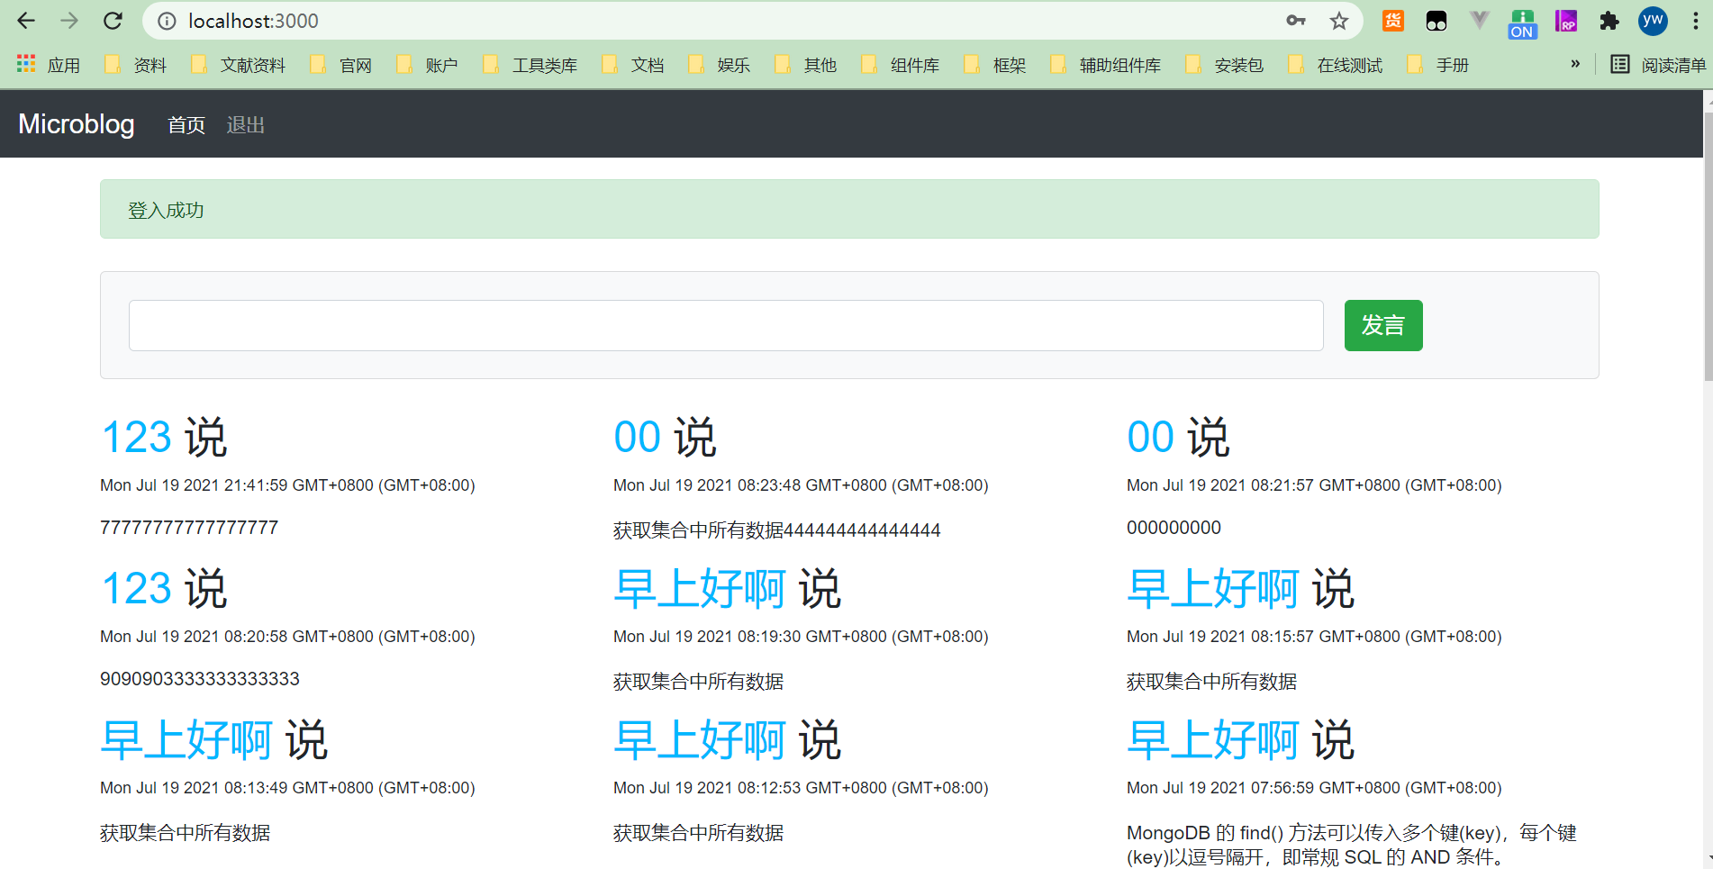Open the 文献资料 bookmark folder
The height and width of the screenshot is (869, 1713).
(239, 65)
